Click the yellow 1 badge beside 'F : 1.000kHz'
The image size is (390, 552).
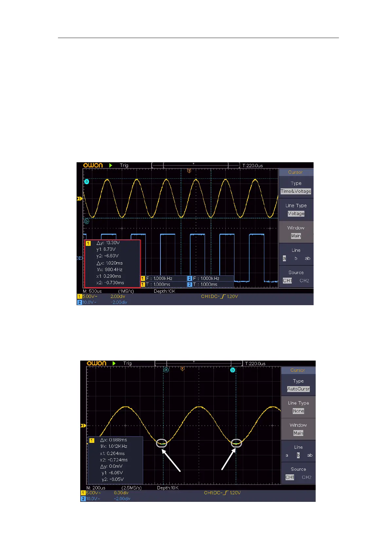[x=143, y=278]
